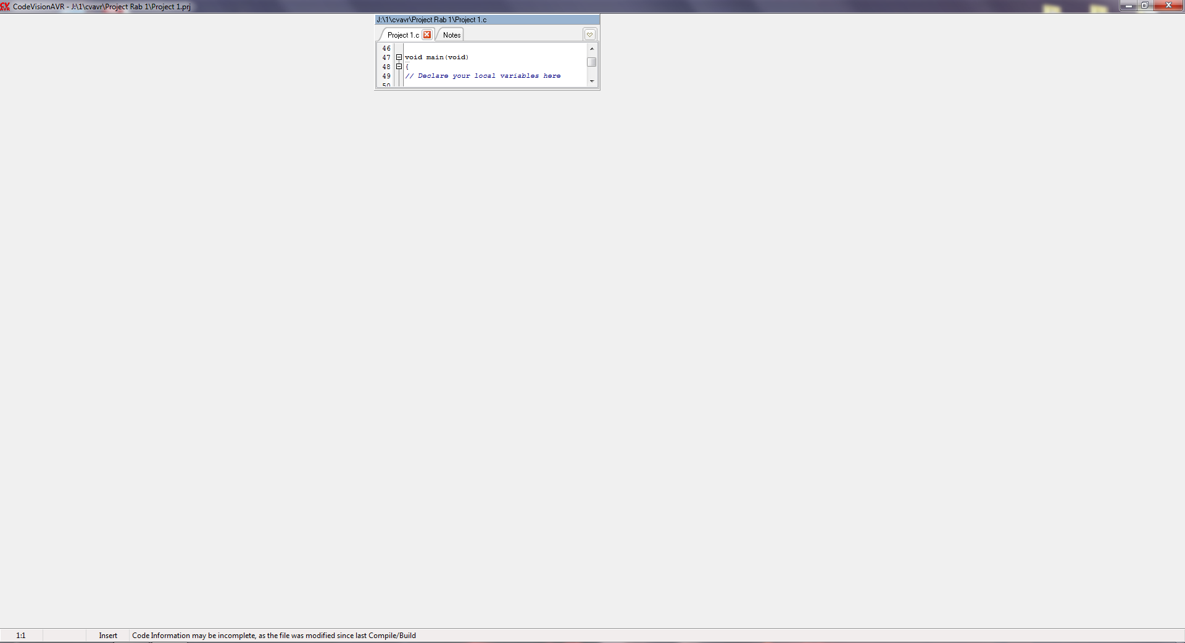Collapse the code block fold at line 48
Image resolution: width=1185 pixels, height=643 pixels.
pos(399,67)
